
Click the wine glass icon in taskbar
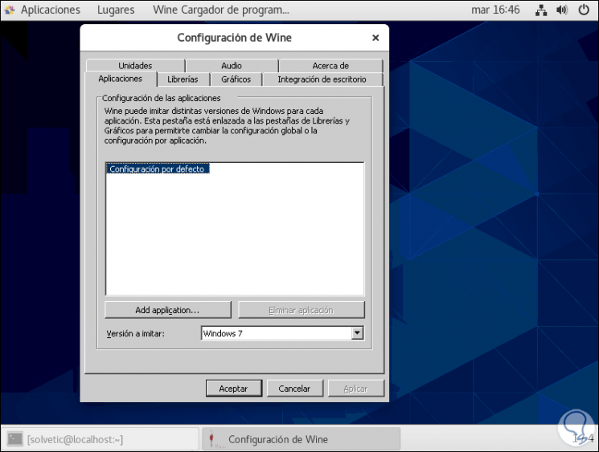[x=212, y=438]
